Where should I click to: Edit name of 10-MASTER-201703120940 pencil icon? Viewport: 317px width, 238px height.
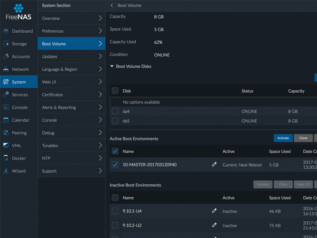click(x=214, y=164)
